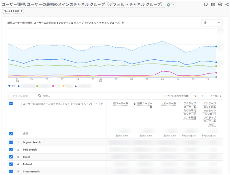Screen dimensions: 230x175
Task: Uncheck the Referral row checkbox
Action: click(x=11, y=164)
